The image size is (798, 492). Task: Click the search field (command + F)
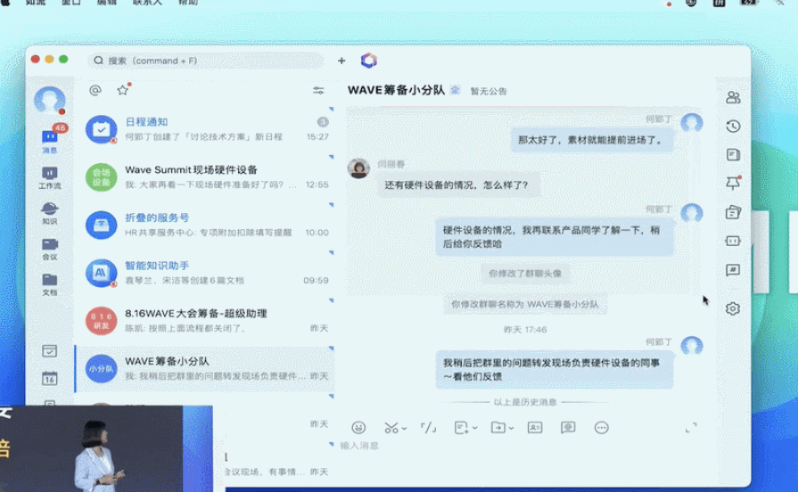coord(206,61)
